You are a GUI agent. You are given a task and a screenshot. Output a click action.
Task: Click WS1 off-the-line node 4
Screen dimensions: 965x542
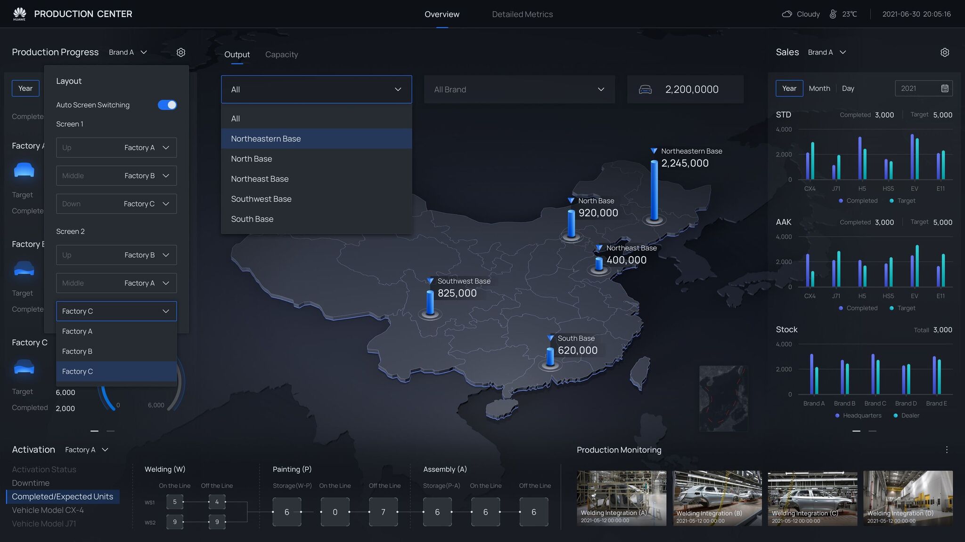(x=217, y=502)
